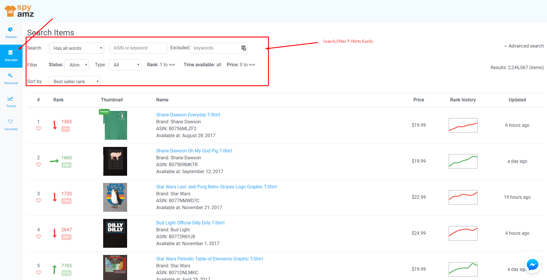Click rank value 1365
The image size is (547, 280).
[x=66, y=122]
